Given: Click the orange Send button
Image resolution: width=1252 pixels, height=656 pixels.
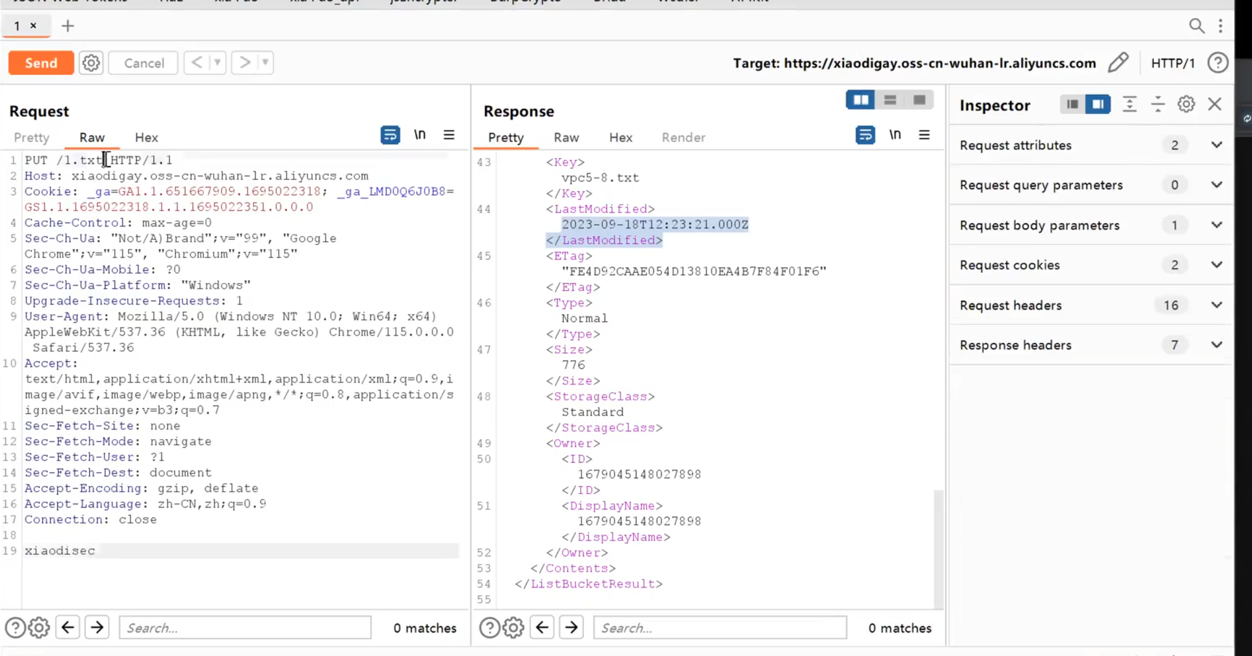Looking at the screenshot, I should point(41,63).
